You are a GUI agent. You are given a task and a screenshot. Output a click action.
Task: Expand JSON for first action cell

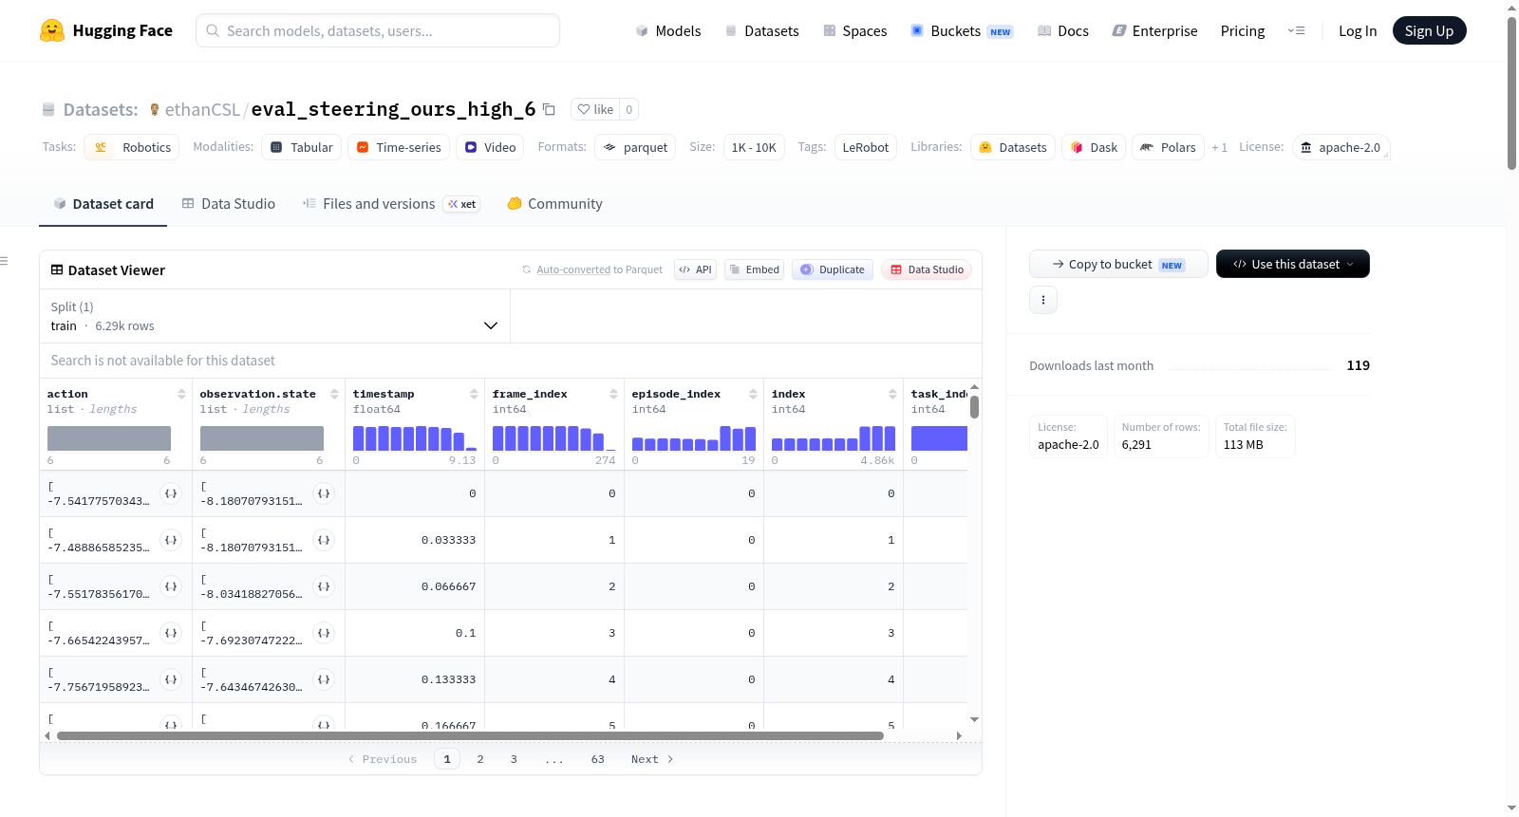(x=171, y=493)
